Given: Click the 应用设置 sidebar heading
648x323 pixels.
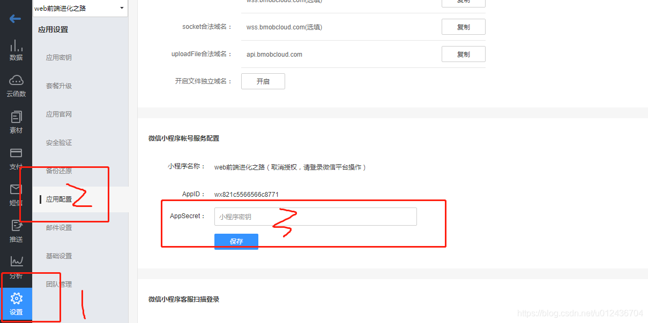Looking at the screenshot, I should [53, 30].
